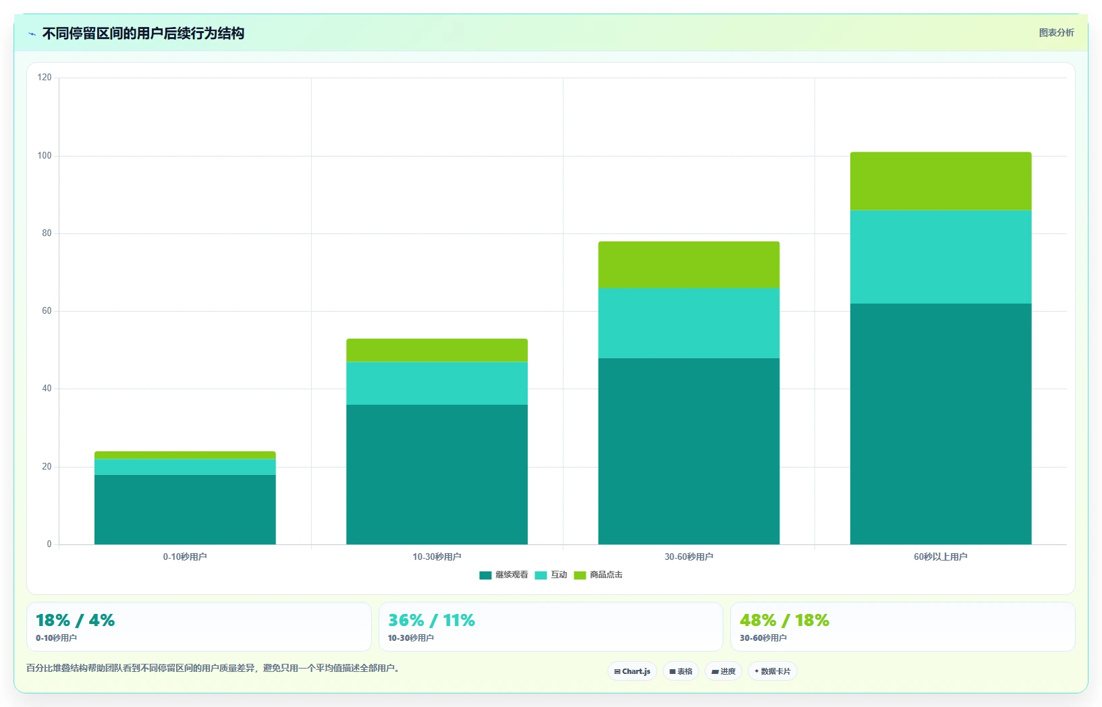
Task: Click the 60秒以上用户 axis label
Action: pos(941,557)
